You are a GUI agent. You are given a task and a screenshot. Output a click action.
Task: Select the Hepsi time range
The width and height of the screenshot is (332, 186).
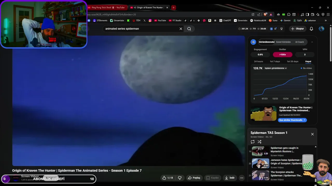(x=308, y=61)
